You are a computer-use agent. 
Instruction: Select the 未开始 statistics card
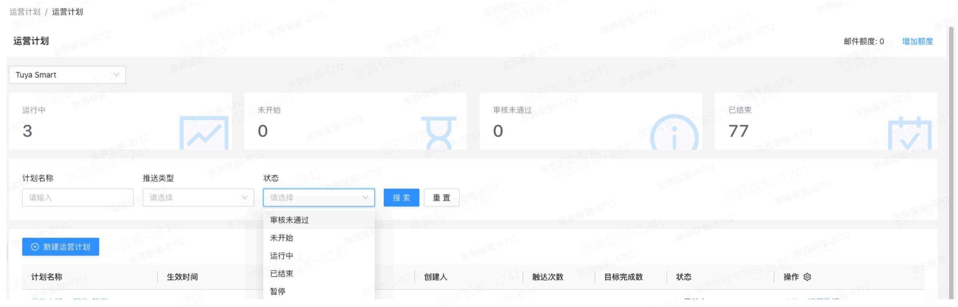pyautogui.click(x=355, y=121)
